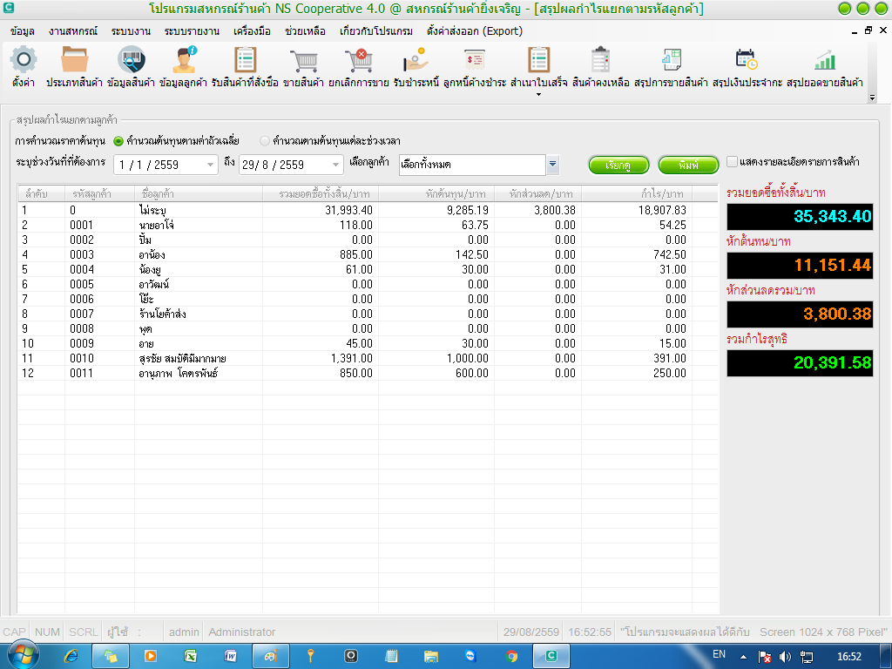Click cost deduction display 11,151.44

pyautogui.click(x=800, y=265)
